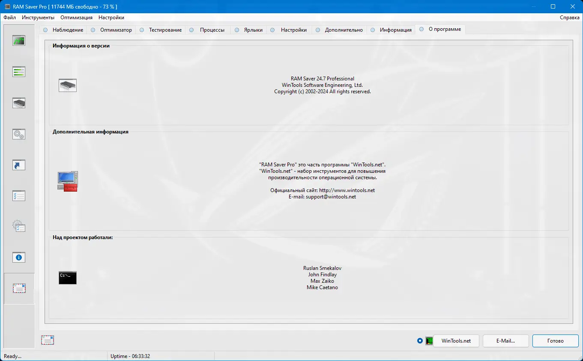Switch to the Дополнительно tab
The width and height of the screenshot is (583, 361).
pos(339,30)
